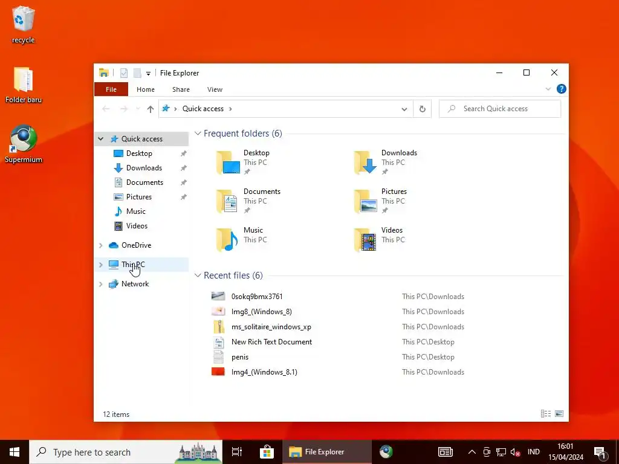Switch to the Share ribbon tab
Image resolution: width=619 pixels, height=464 pixels.
coord(181,89)
